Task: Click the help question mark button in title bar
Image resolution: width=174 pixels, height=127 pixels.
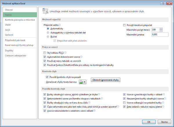Action: 163,3
